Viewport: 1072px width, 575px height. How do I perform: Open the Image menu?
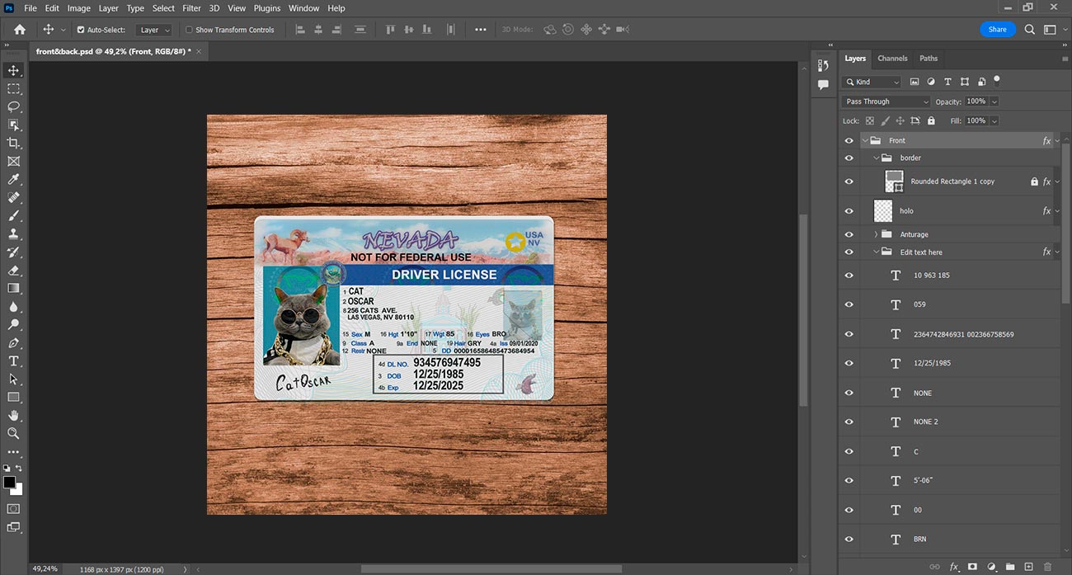79,8
